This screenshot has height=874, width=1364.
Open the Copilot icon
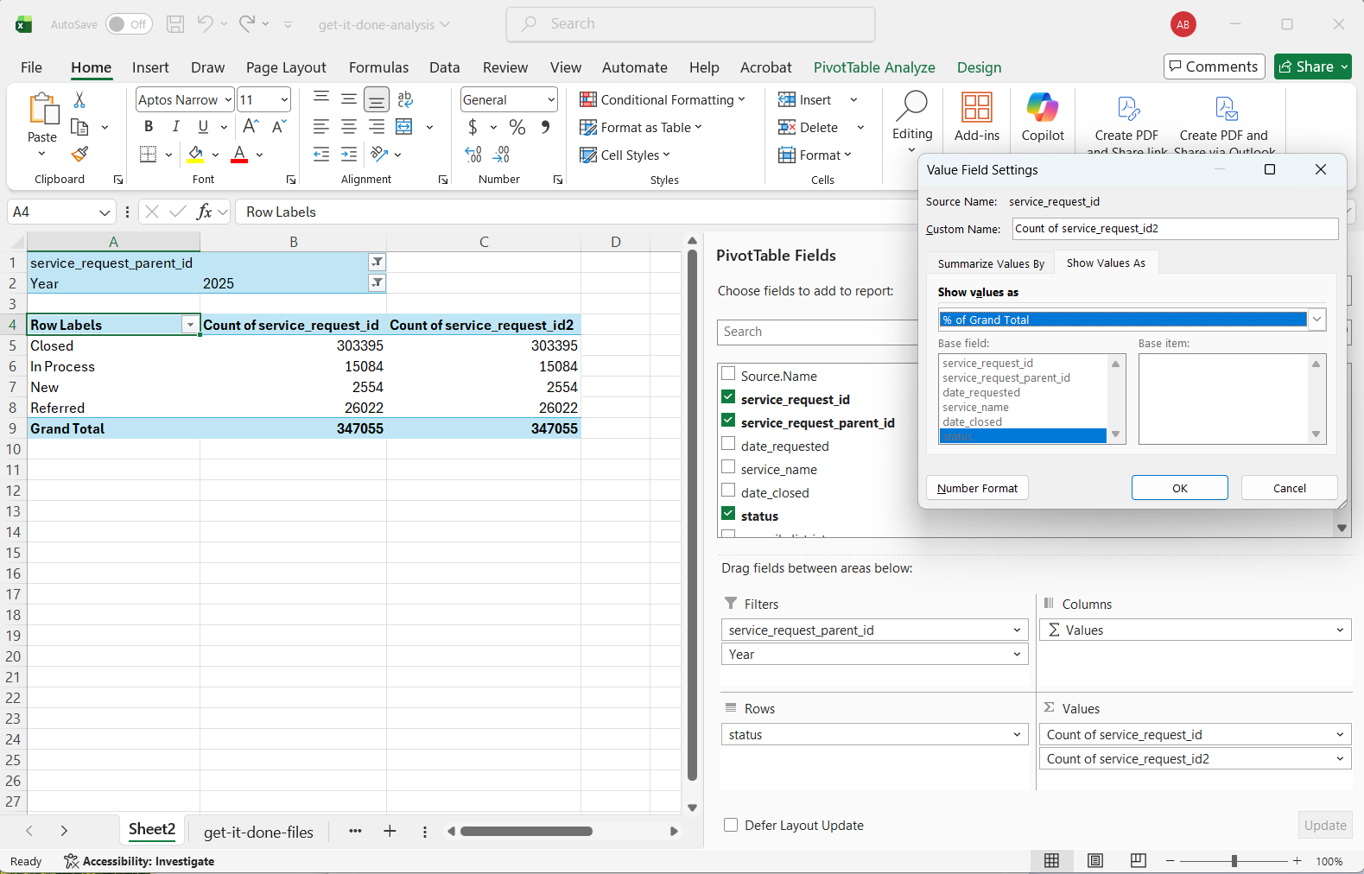[x=1043, y=108]
